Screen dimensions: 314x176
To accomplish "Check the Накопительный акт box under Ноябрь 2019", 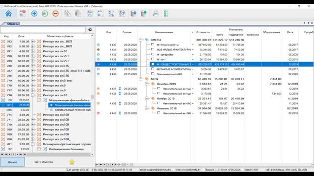I will click(158, 103).
